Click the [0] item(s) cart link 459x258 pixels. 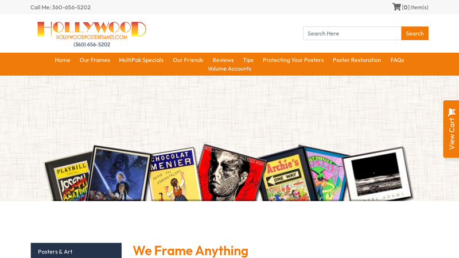[x=415, y=7]
